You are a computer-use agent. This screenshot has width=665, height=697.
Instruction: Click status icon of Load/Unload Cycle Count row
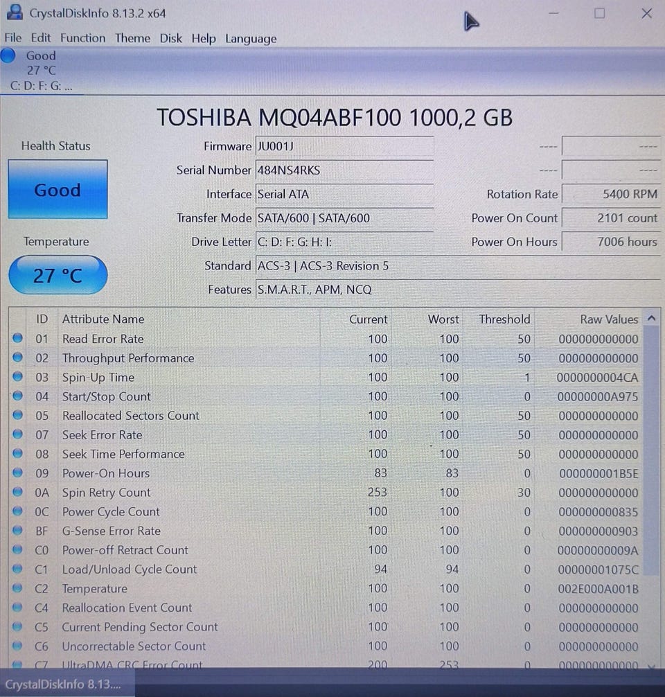click(x=18, y=569)
